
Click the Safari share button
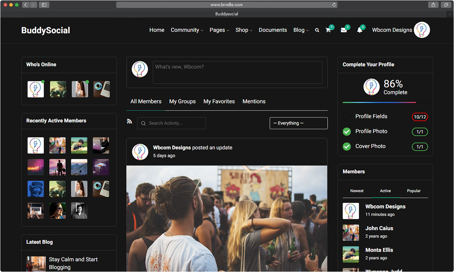tap(433, 5)
